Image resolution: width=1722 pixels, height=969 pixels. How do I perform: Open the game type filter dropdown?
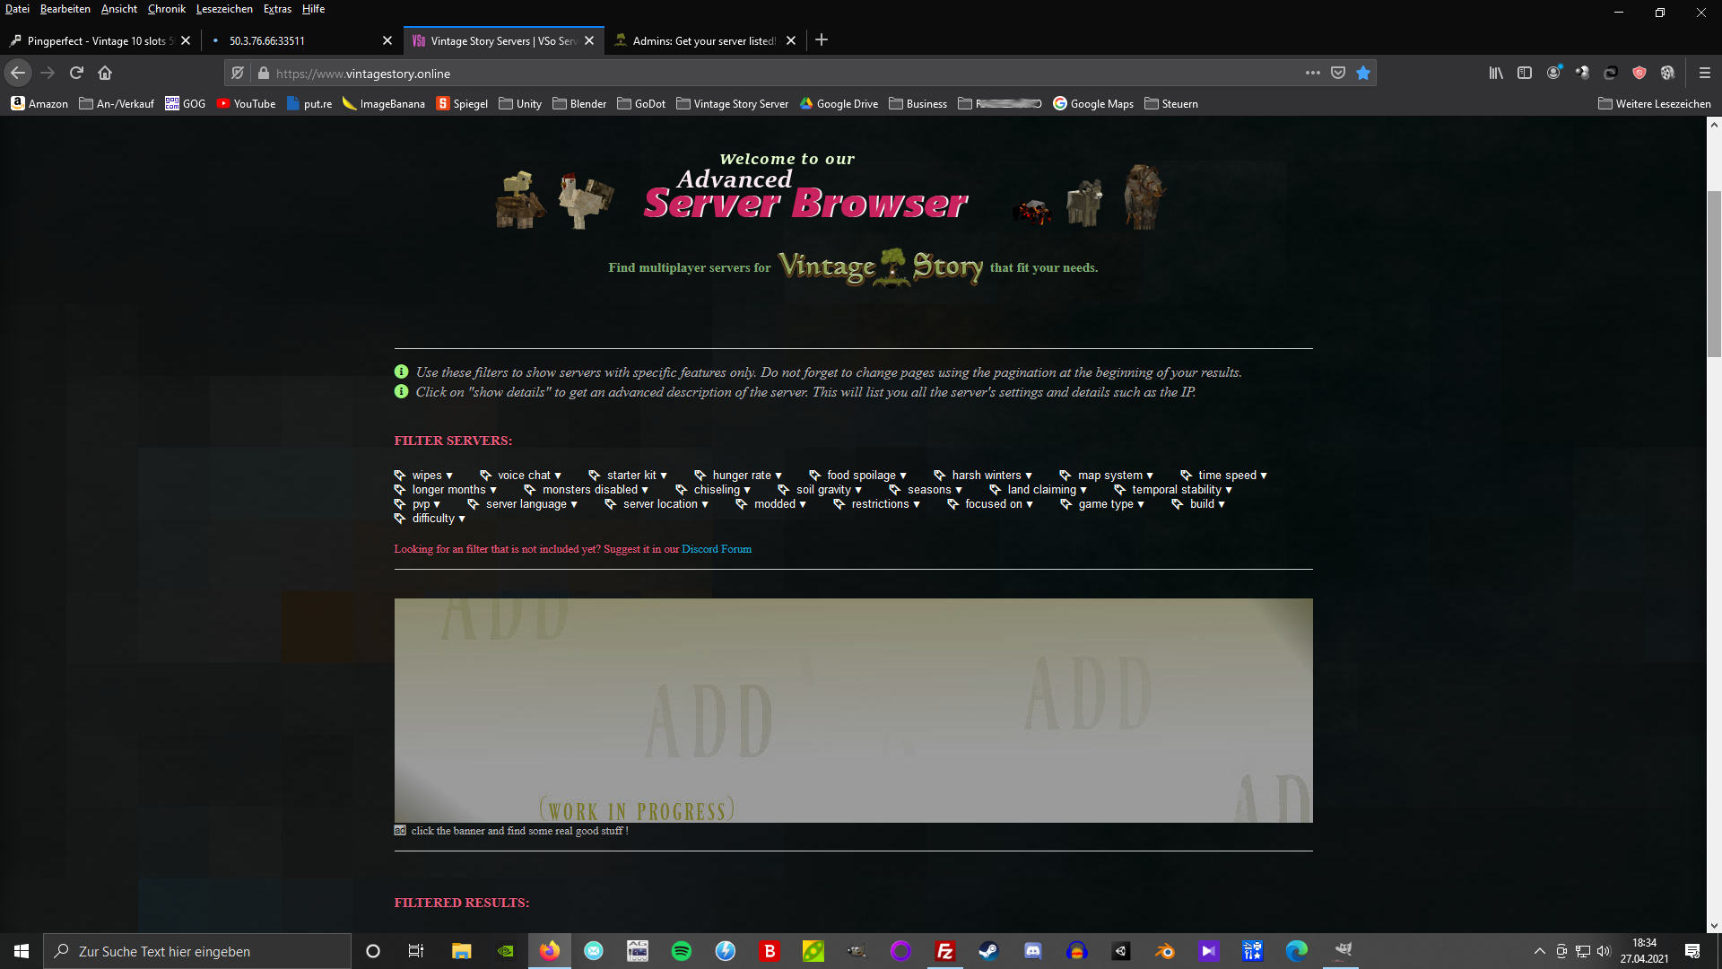point(1110,504)
